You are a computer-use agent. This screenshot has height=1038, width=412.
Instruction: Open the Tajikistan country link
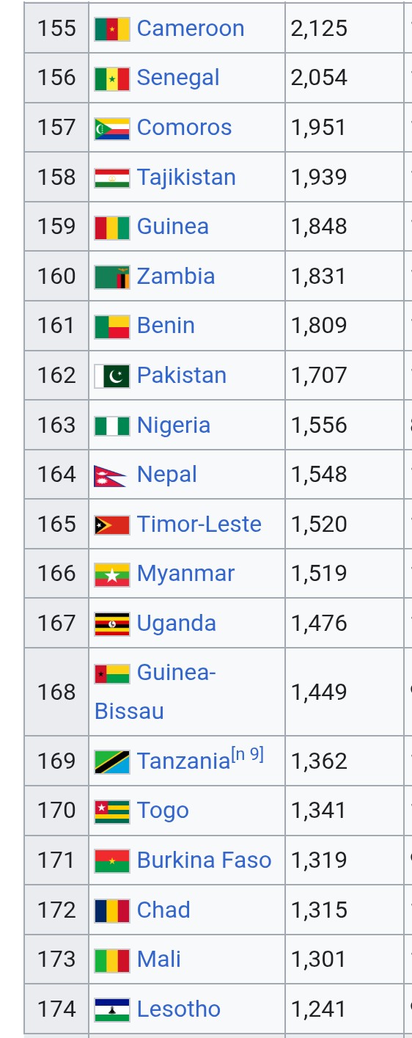click(186, 178)
